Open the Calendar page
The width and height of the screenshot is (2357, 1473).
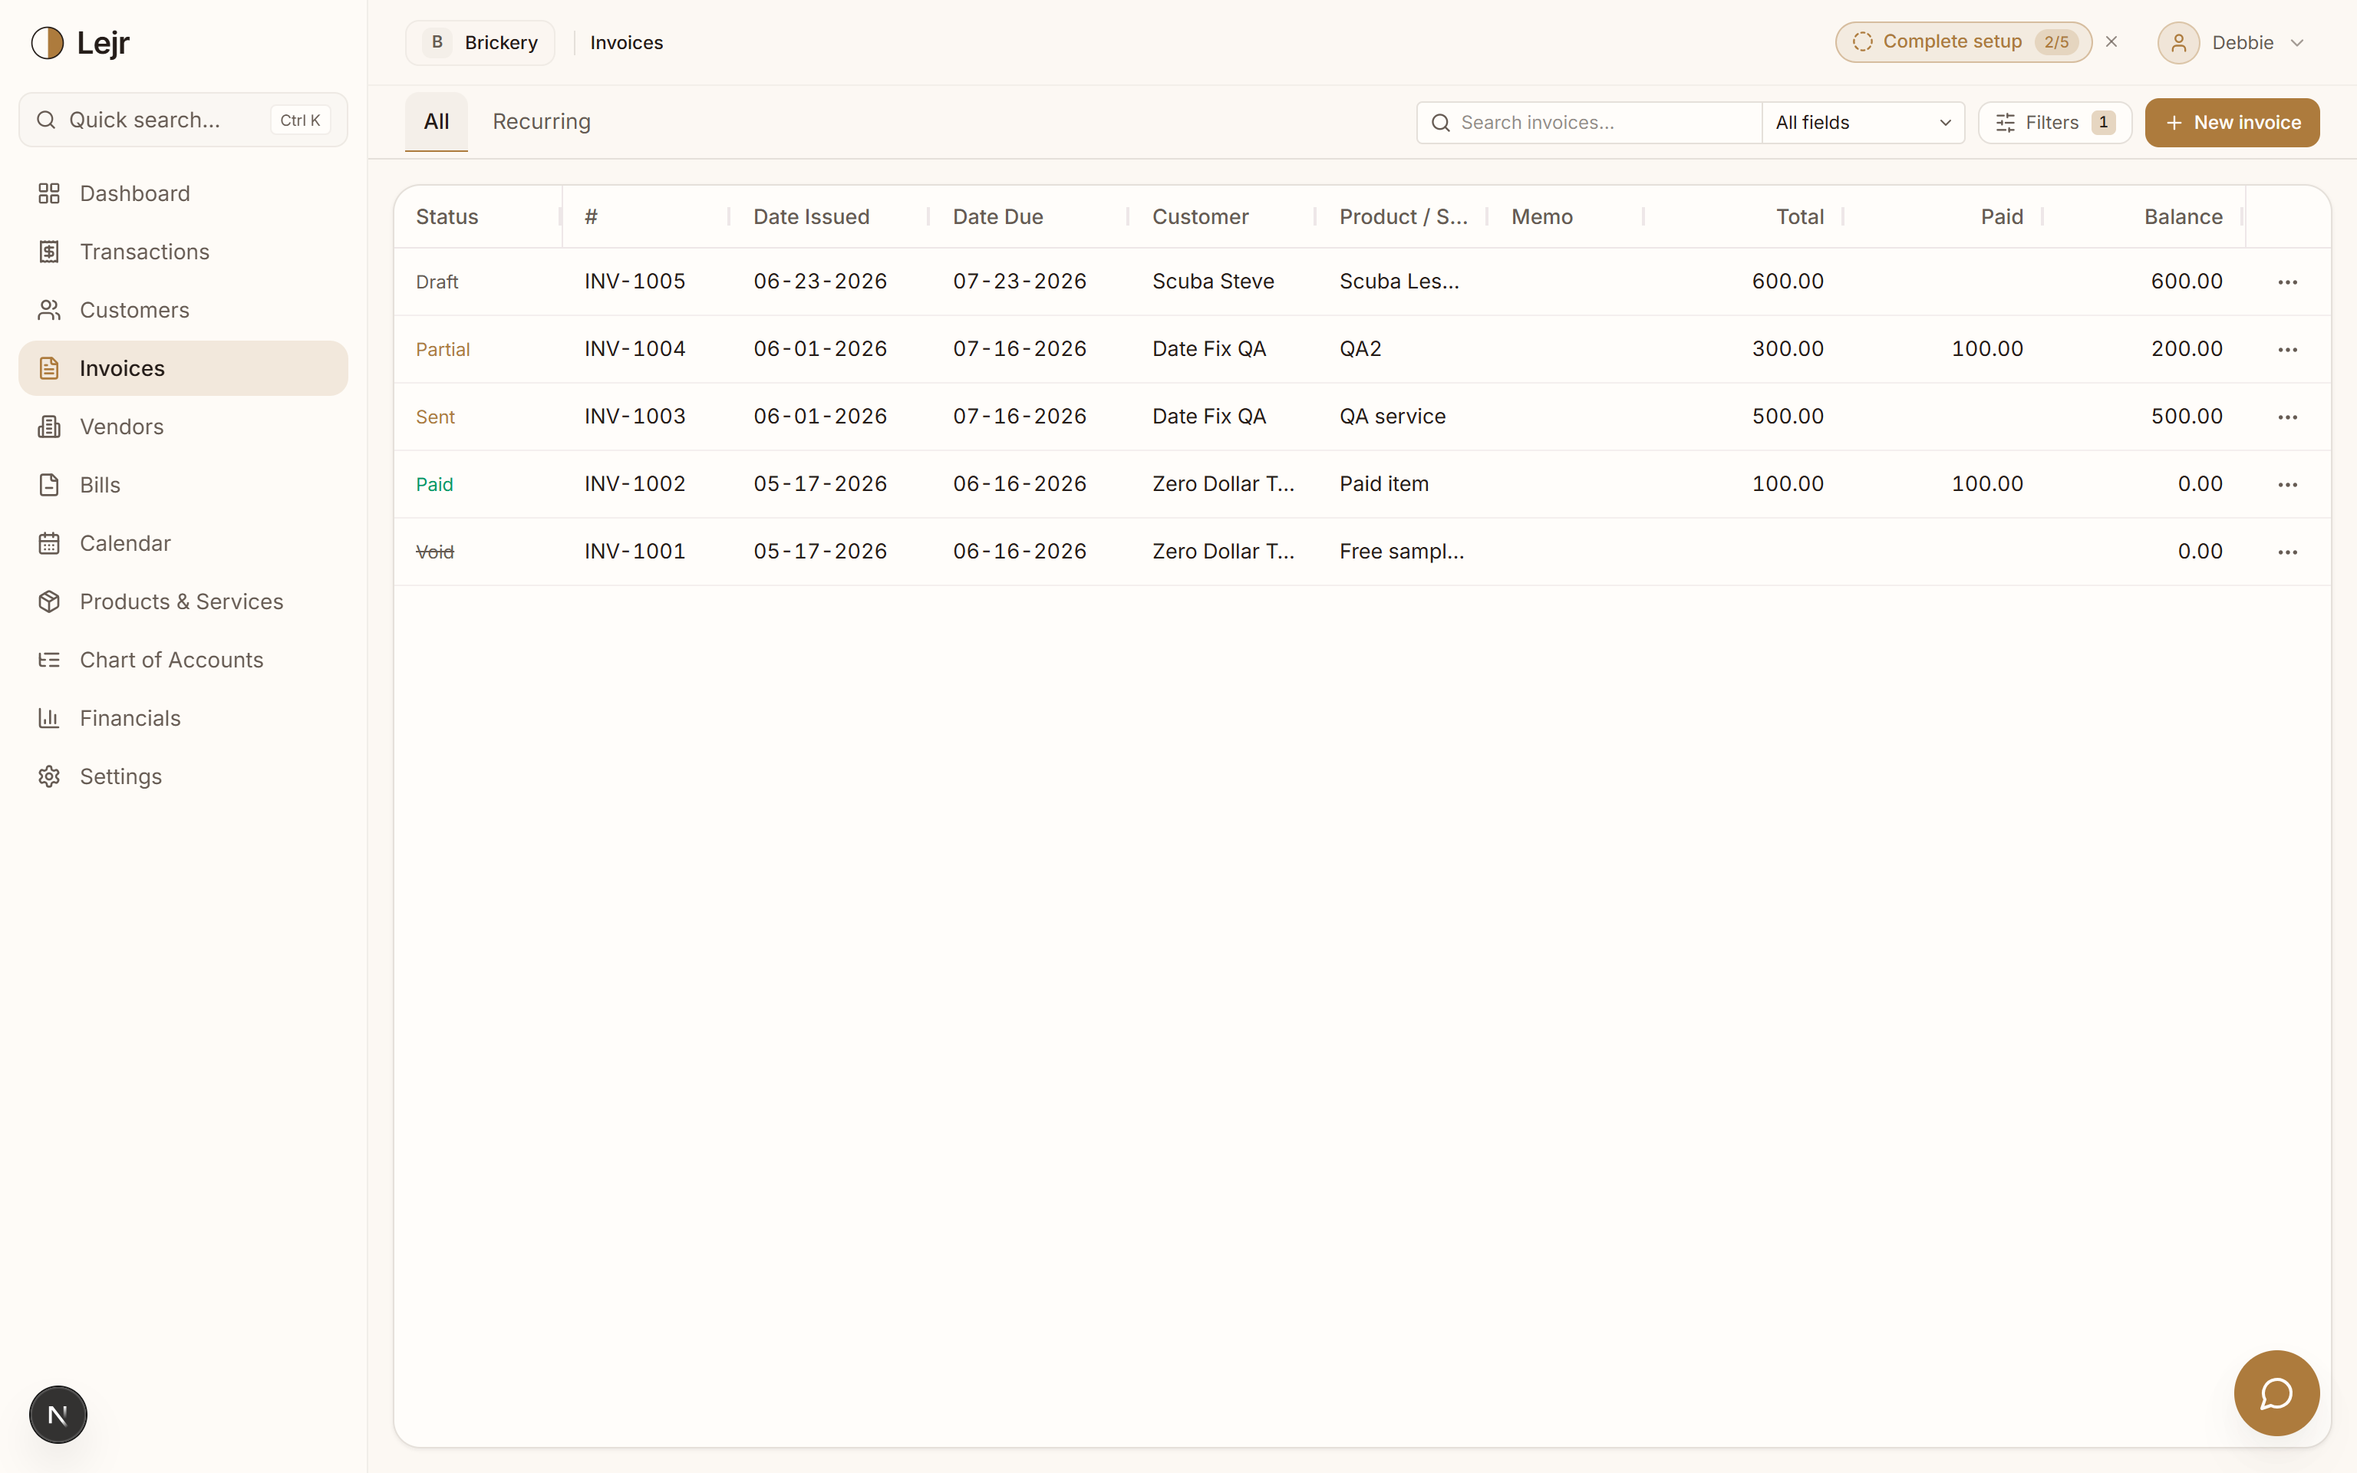tap(183, 544)
